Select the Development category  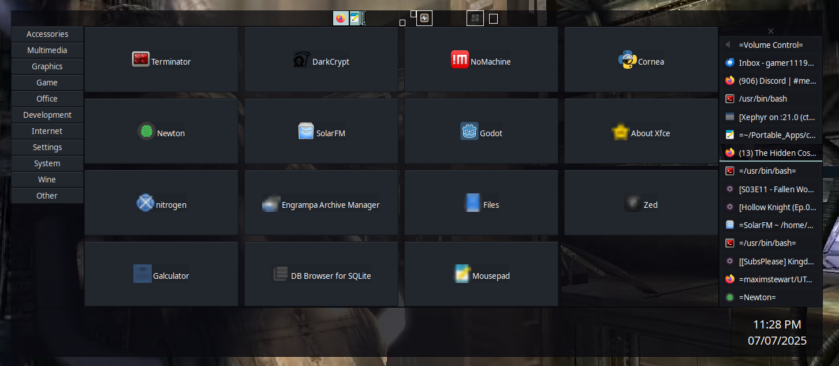click(47, 115)
